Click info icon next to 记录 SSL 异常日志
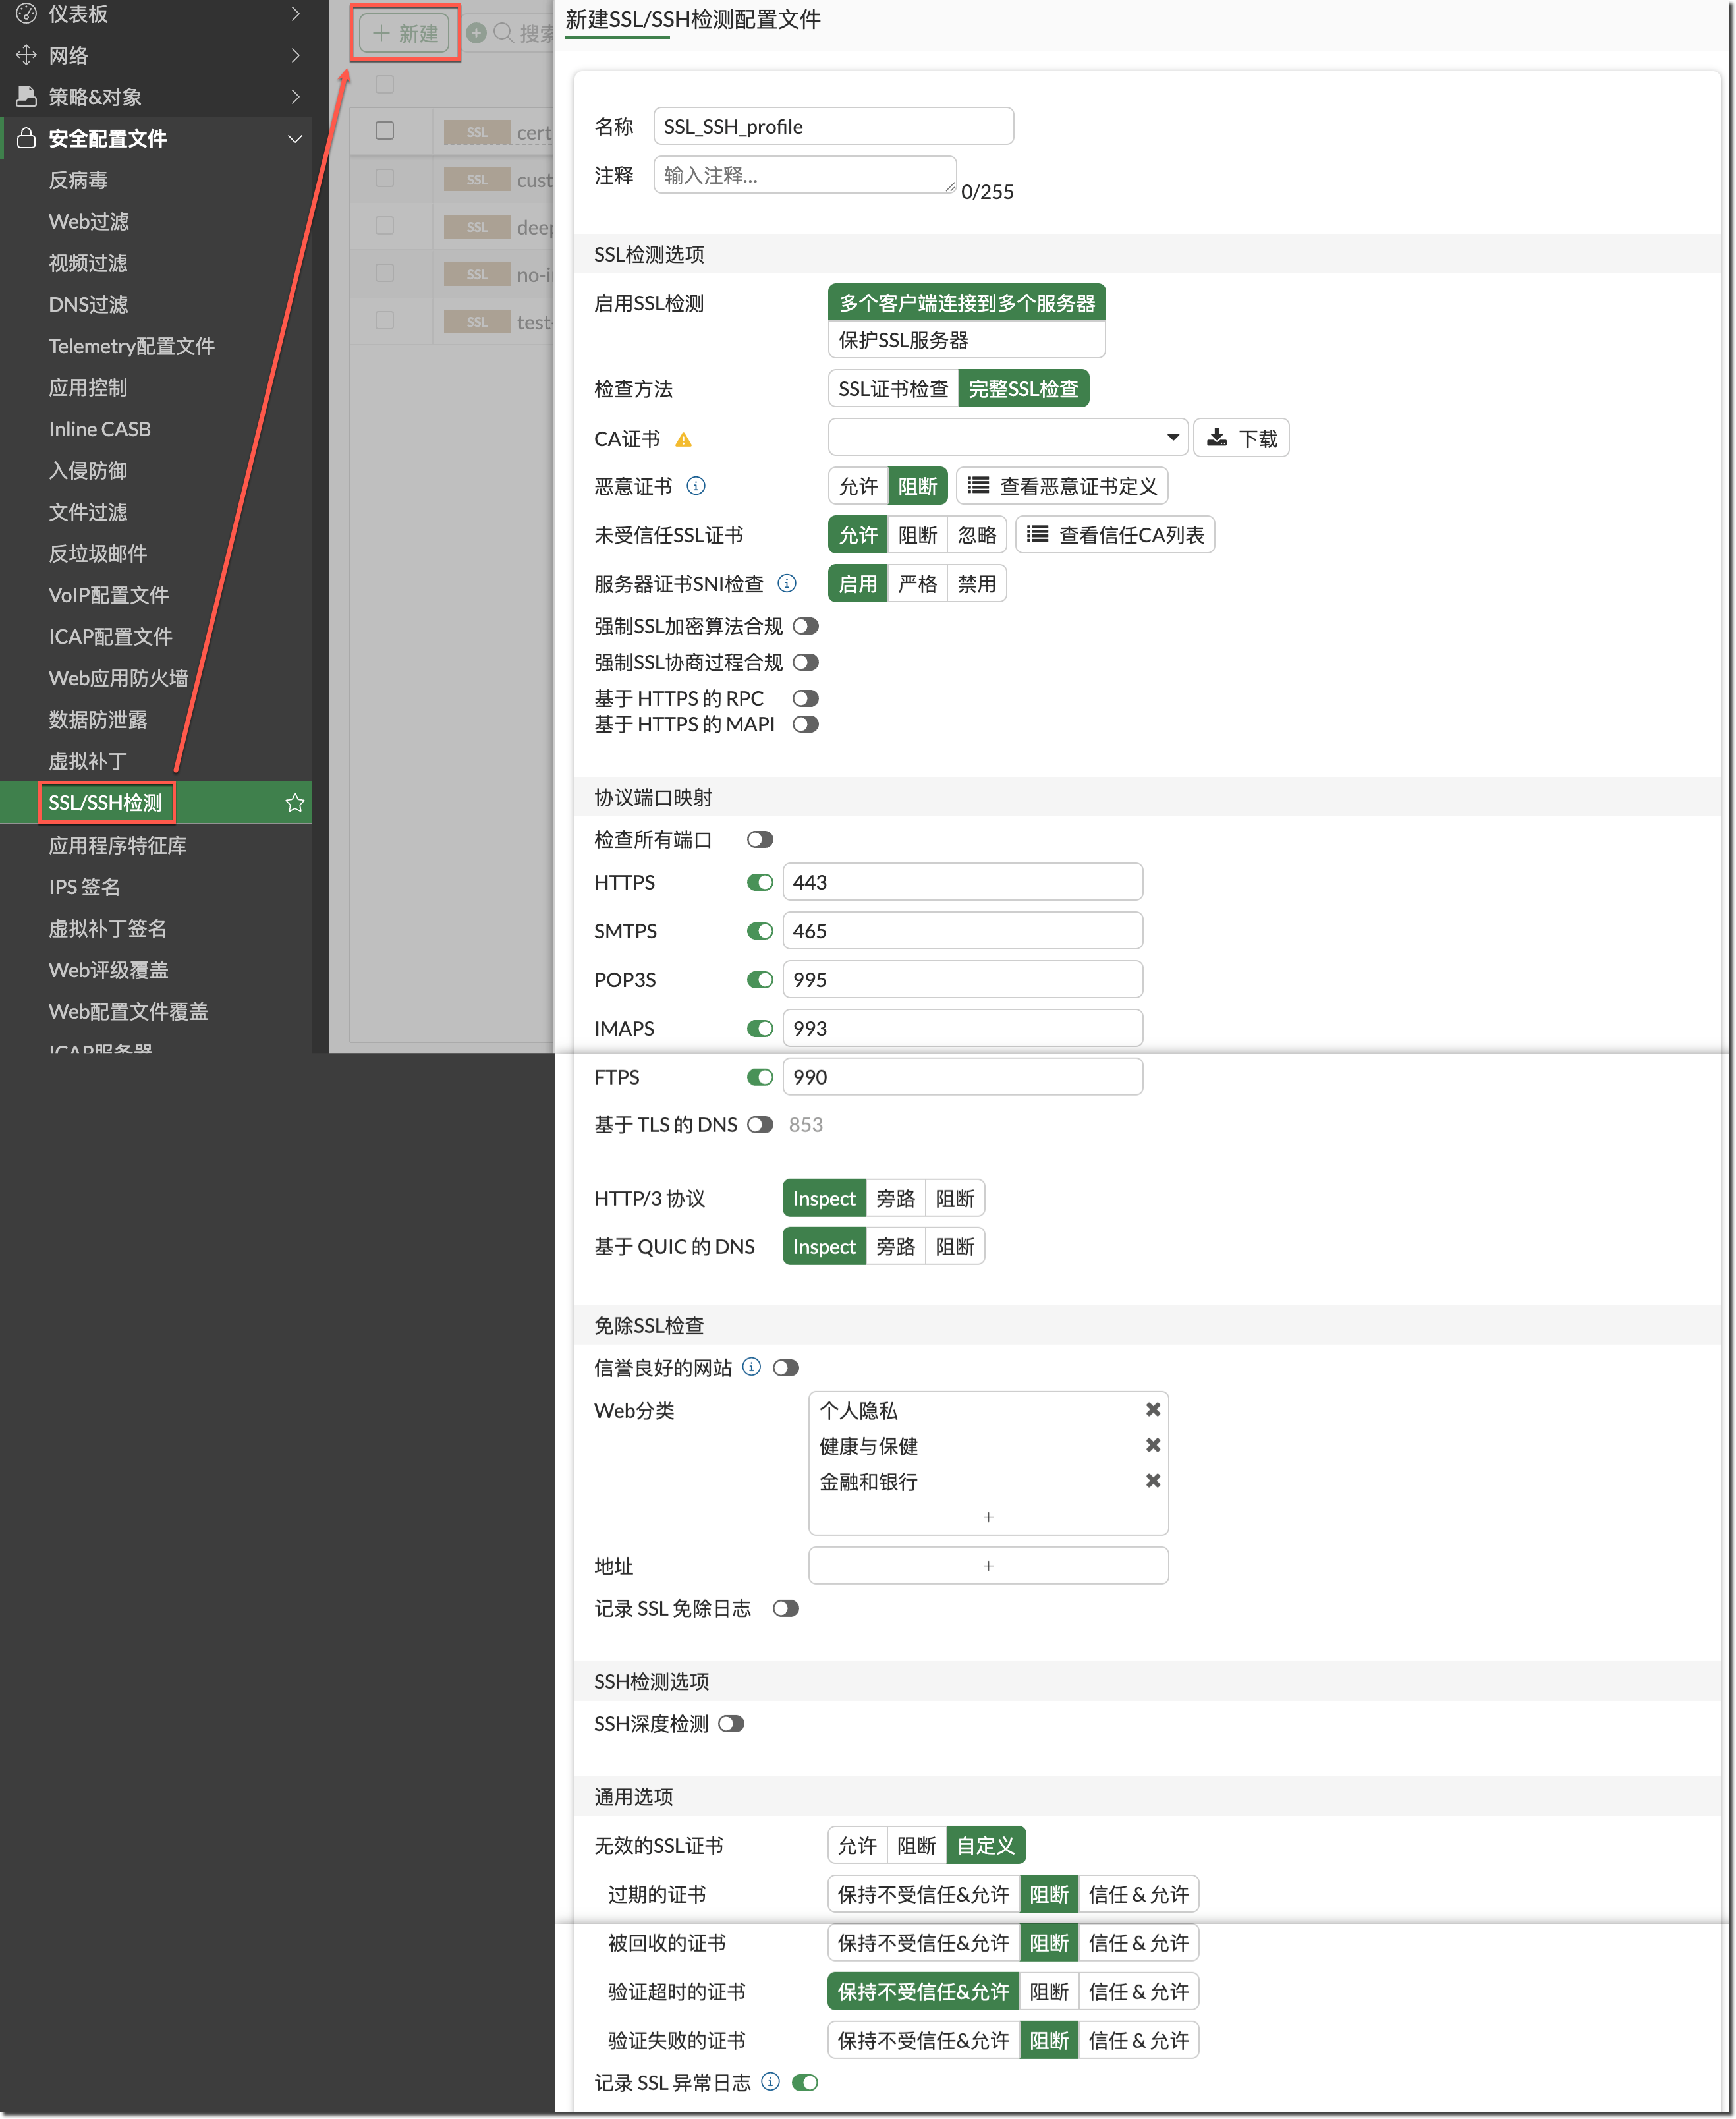Image resolution: width=1736 pixels, height=2119 pixels. pyautogui.click(x=770, y=2081)
